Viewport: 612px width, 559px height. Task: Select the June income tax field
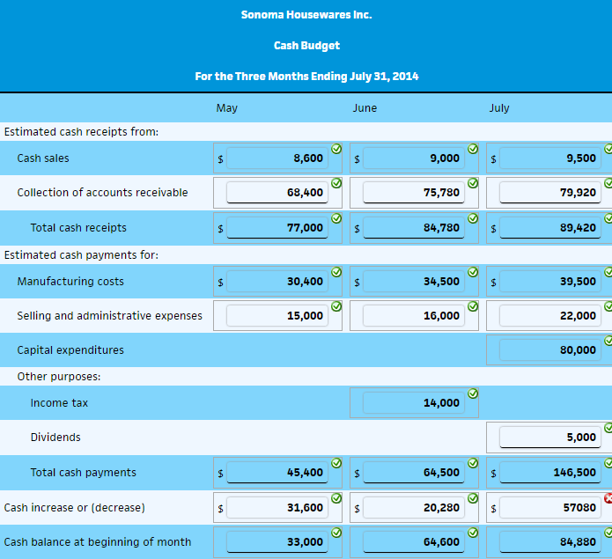pyautogui.click(x=414, y=403)
